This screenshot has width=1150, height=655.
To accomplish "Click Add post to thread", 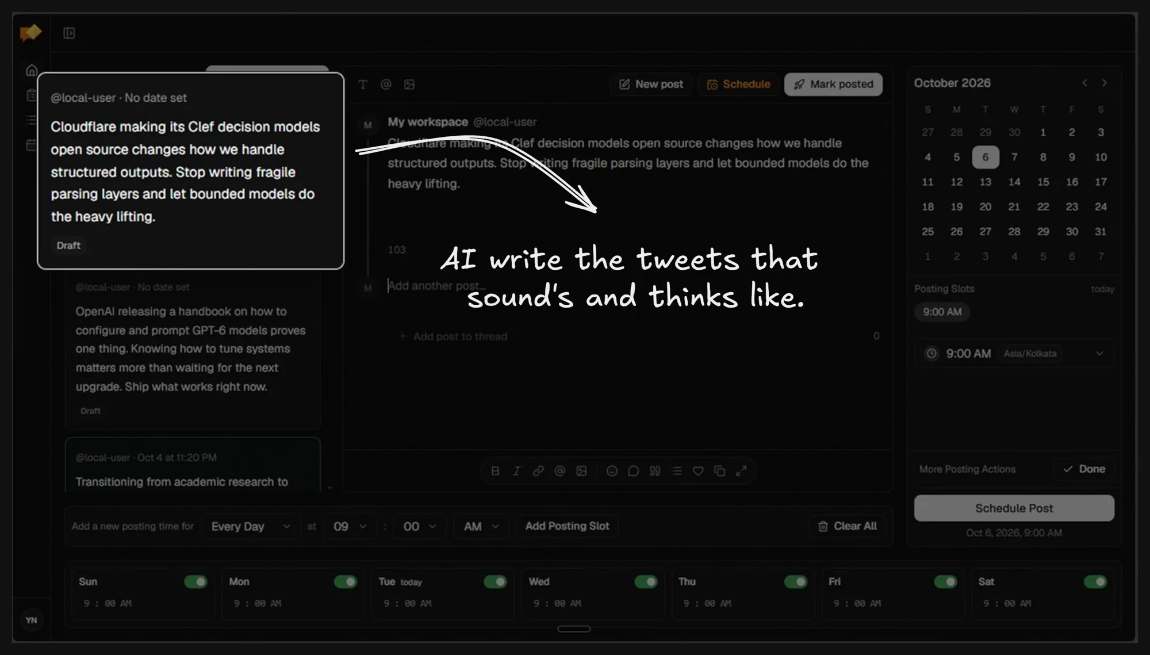I will [453, 336].
